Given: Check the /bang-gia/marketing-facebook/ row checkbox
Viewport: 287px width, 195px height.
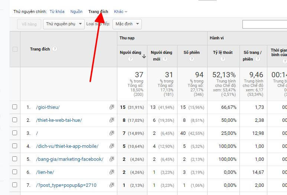Looking at the screenshot, I should tap(14, 159).
